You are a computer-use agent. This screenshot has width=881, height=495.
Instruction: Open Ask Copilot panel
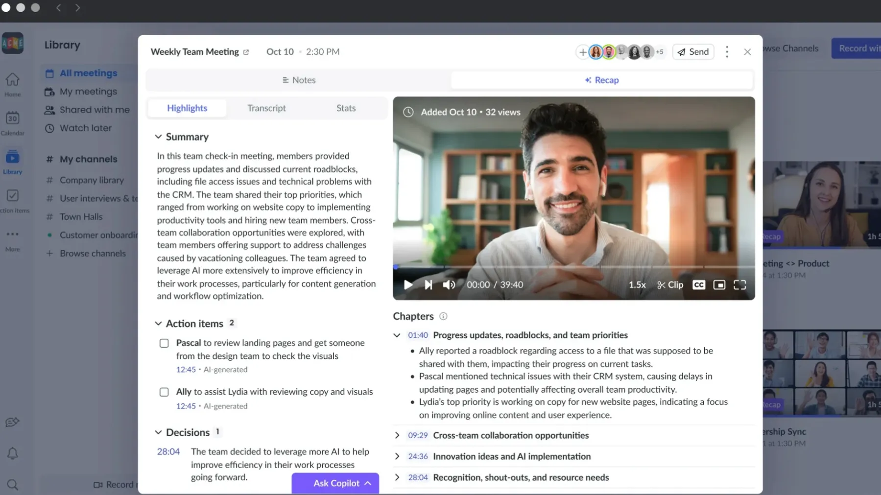tap(335, 483)
